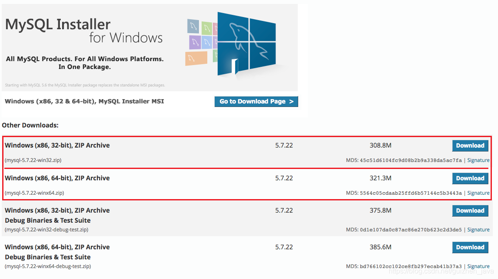The width and height of the screenshot is (498, 279).
Task: Select MD5 hash bd766102cc102ce8fb297ecab41b37a3
Action: click(411, 267)
